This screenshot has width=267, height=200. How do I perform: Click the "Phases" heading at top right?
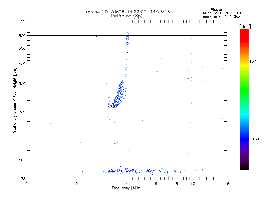click(x=216, y=10)
